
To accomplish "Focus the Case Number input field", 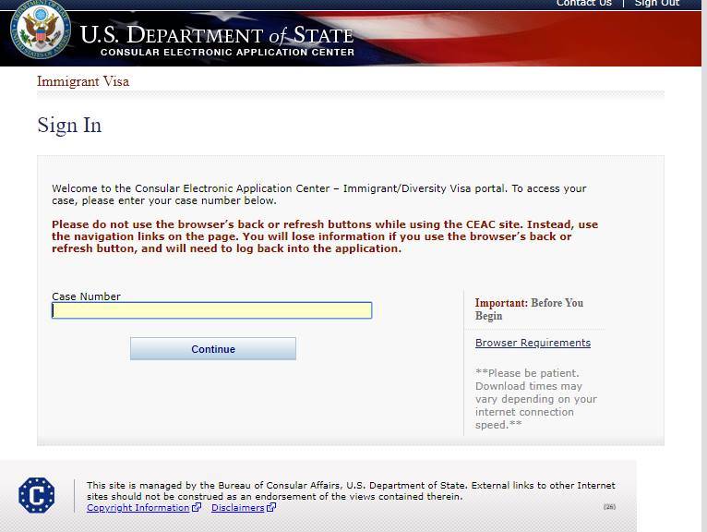I will point(212,310).
